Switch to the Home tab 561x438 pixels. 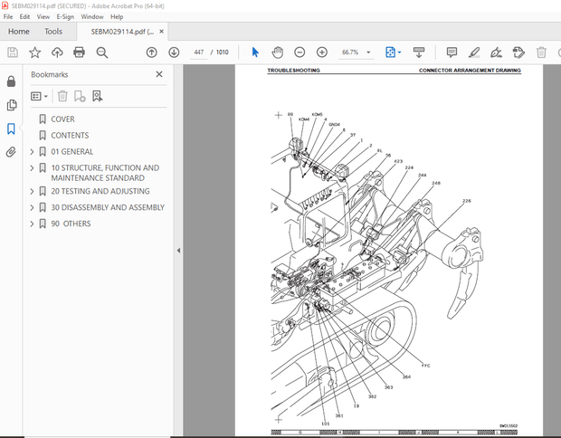click(19, 32)
